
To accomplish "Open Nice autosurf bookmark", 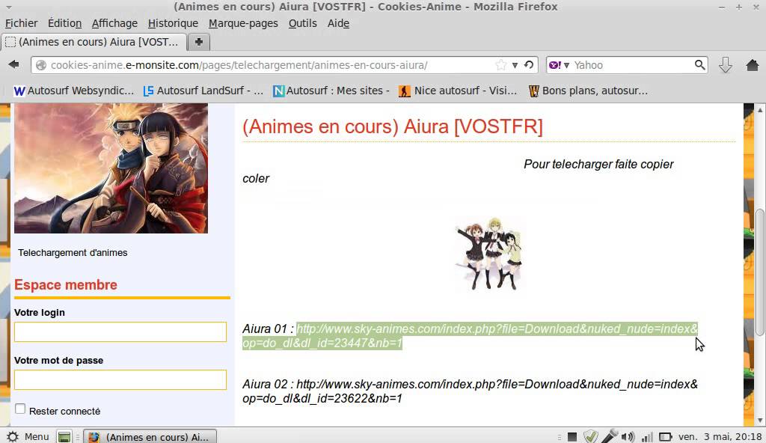I will (x=458, y=91).
